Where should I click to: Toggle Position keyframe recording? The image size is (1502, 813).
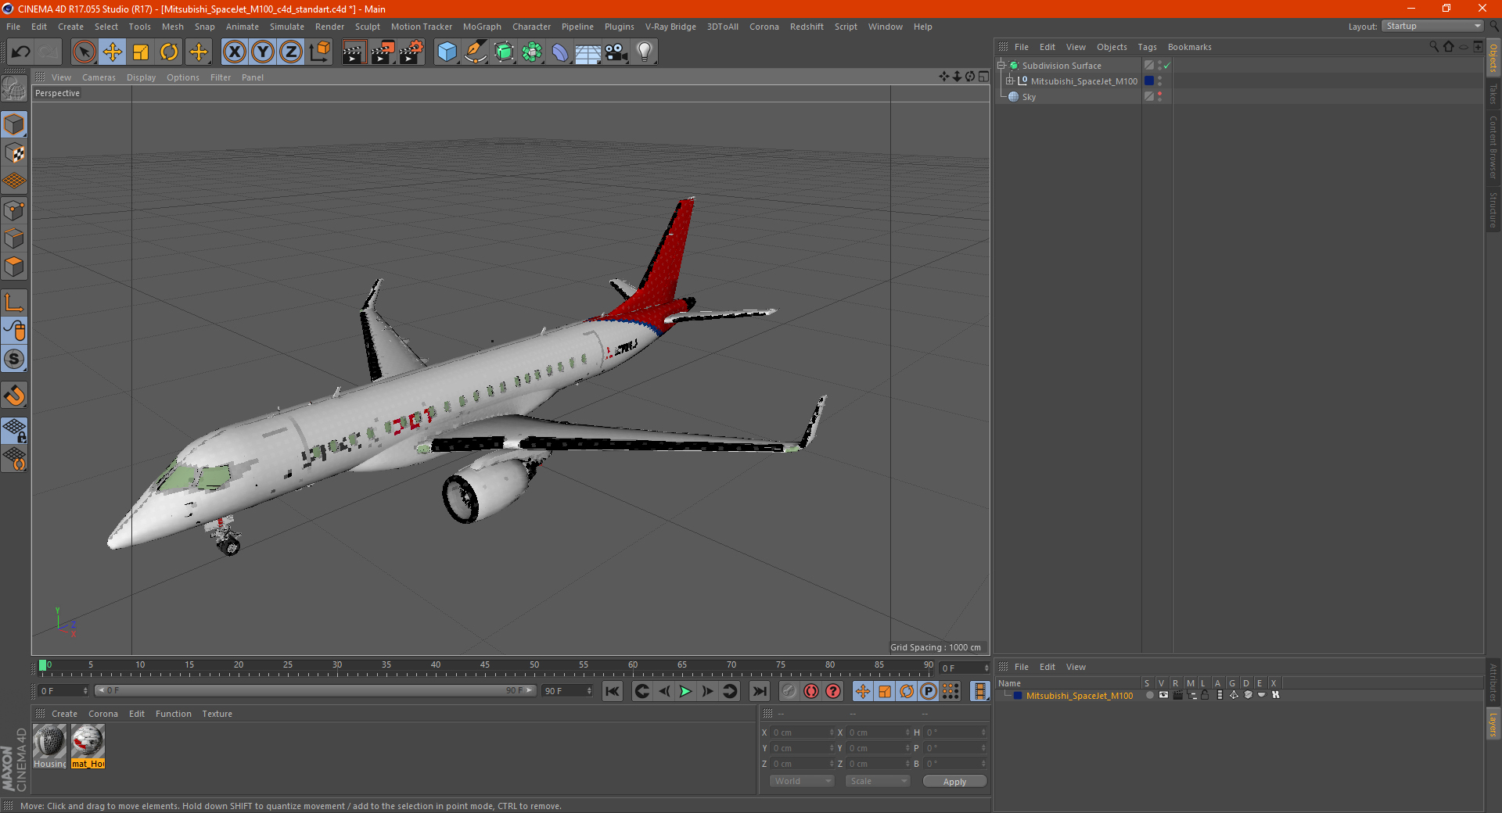863,691
